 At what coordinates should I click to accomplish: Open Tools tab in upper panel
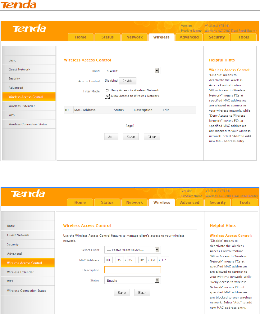pyautogui.click(x=244, y=37)
